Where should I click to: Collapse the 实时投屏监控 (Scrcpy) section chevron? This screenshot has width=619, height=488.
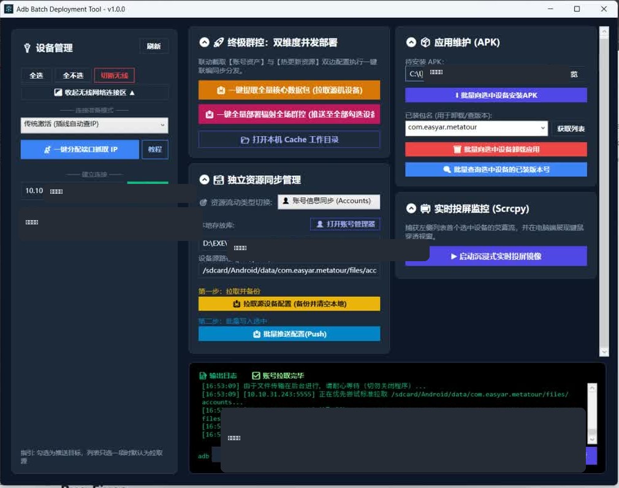click(x=411, y=208)
